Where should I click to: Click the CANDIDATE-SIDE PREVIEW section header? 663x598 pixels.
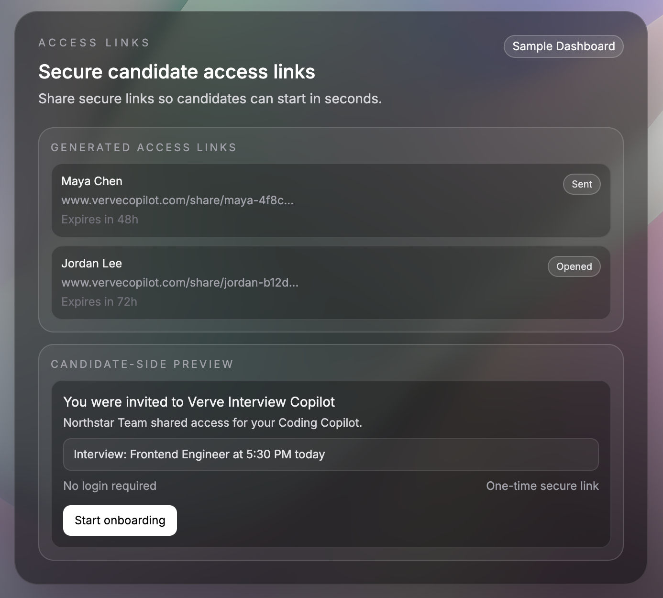coord(142,364)
